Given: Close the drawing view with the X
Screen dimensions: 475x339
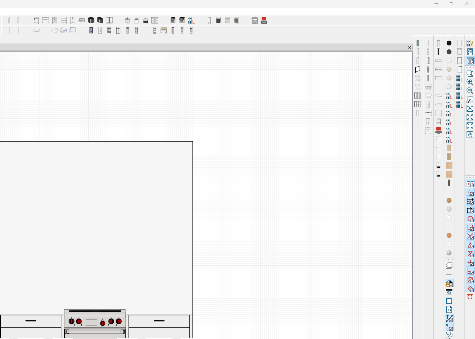Looking at the screenshot, I should [410, 47].
